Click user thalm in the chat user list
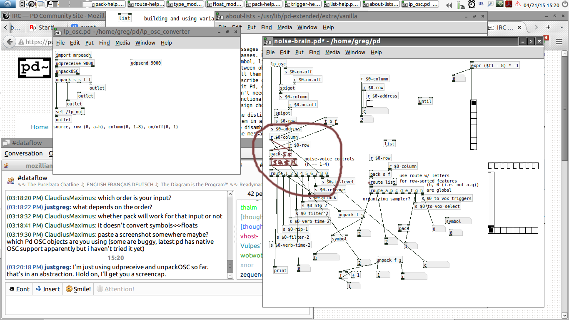The image size is (569, 320). click(x=249, y=207)
